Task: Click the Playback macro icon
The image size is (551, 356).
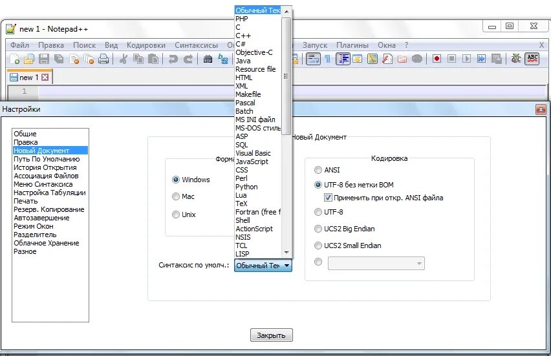Action: pos(466,59)
